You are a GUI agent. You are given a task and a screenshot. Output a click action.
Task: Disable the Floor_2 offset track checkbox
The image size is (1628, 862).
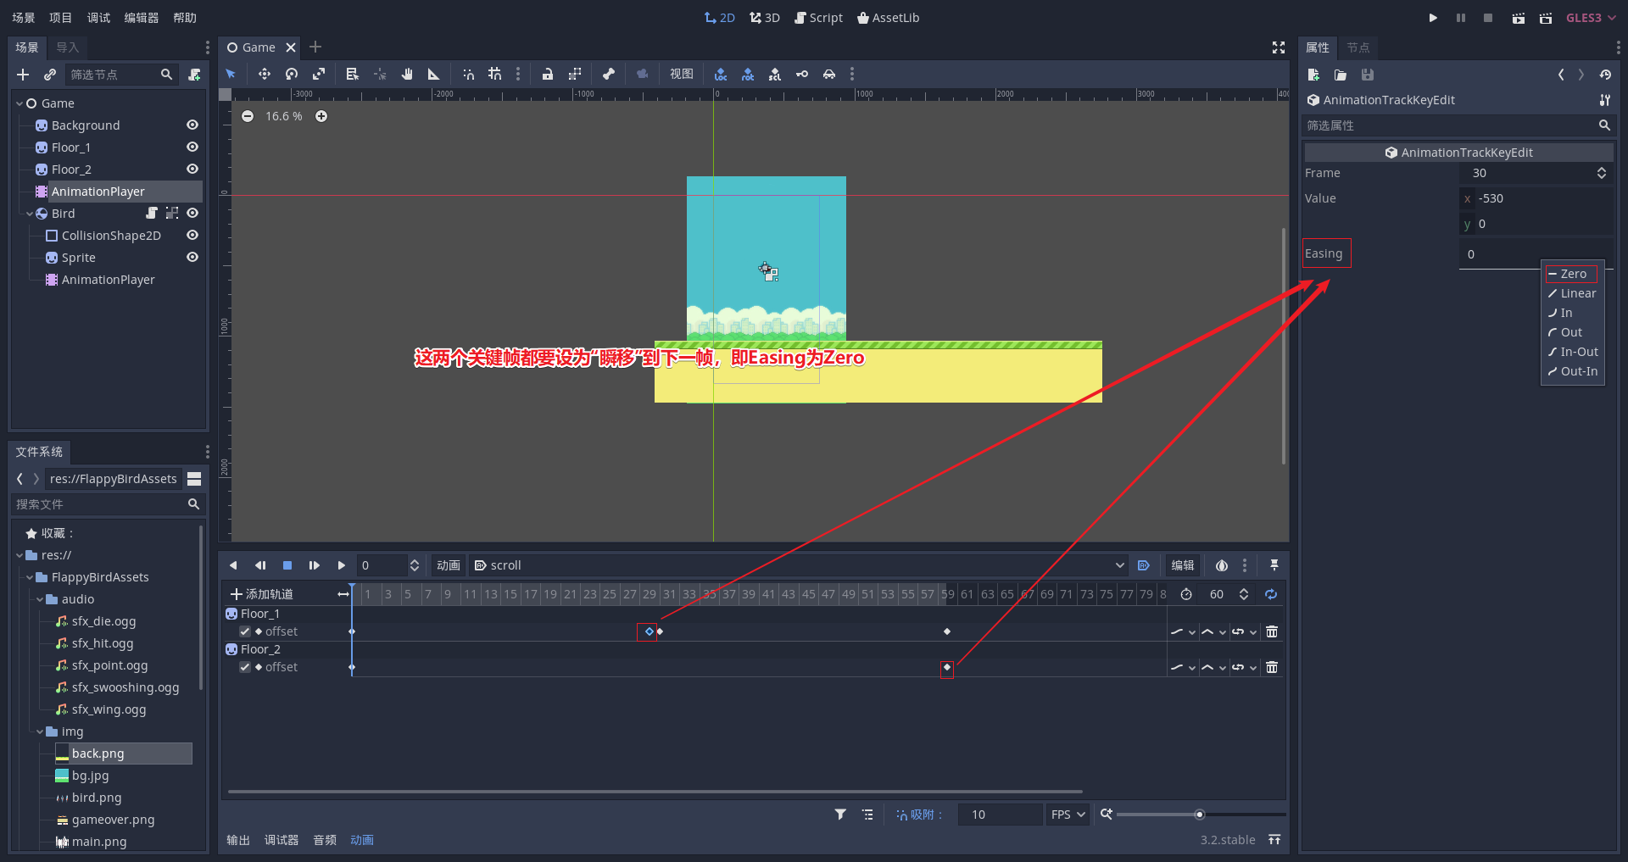coord(245,667)
